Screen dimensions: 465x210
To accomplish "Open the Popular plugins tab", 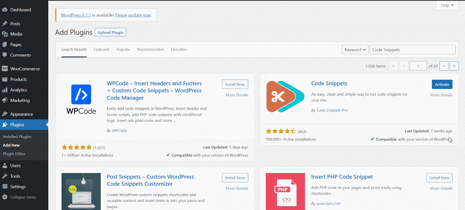I will 123,49.
